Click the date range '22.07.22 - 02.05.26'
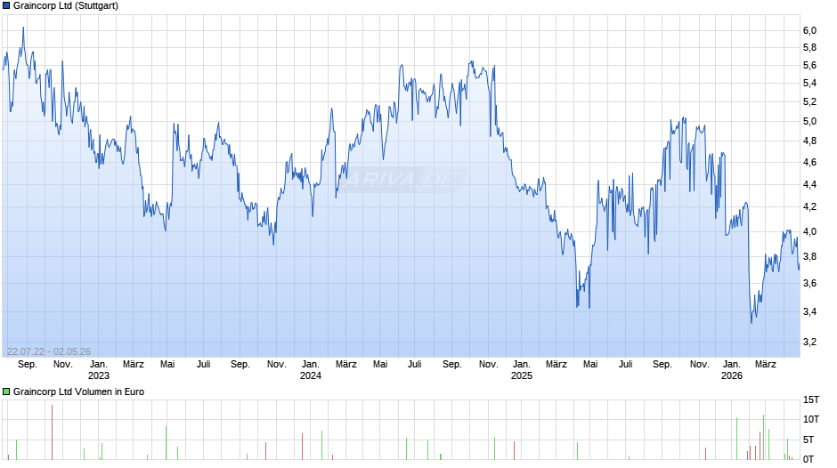Image resolution: width=837 pixels, height=468 pixels. click(49, 351)
